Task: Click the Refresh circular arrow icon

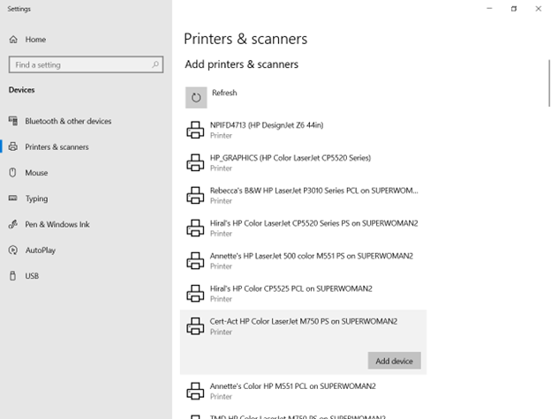Action: 196,98
